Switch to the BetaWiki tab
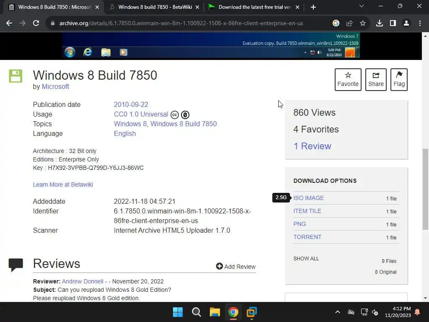The image size is (429, 322). [x=154, y=7]
